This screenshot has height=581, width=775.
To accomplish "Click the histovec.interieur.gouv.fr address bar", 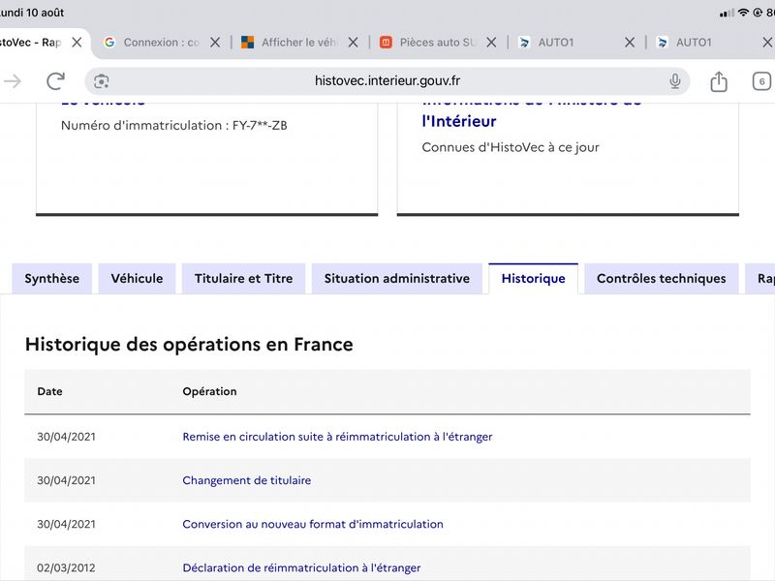I will pyautogui.click(x=387, y=81).
